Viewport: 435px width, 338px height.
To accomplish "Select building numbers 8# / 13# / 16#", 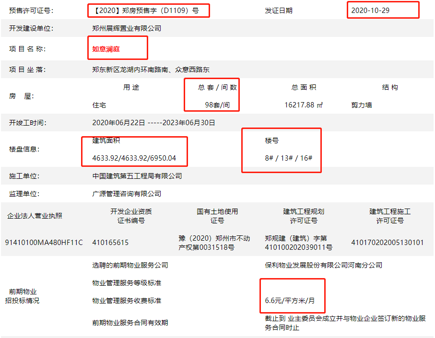I will [x=289, y=158].
